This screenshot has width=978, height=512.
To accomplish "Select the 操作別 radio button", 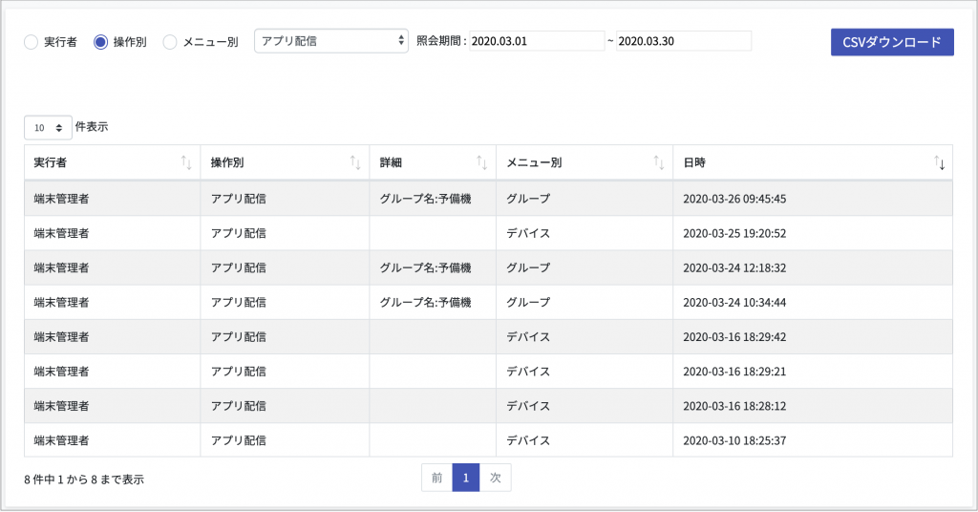I will tap(100, 42).
